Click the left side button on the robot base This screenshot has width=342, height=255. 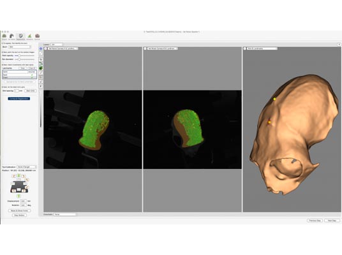click(13, 184)
